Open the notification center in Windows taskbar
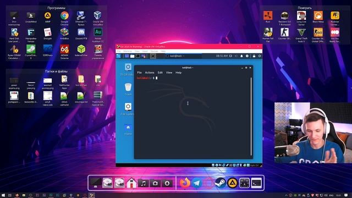This screenshot has width=352, height=198. [346, 195]
